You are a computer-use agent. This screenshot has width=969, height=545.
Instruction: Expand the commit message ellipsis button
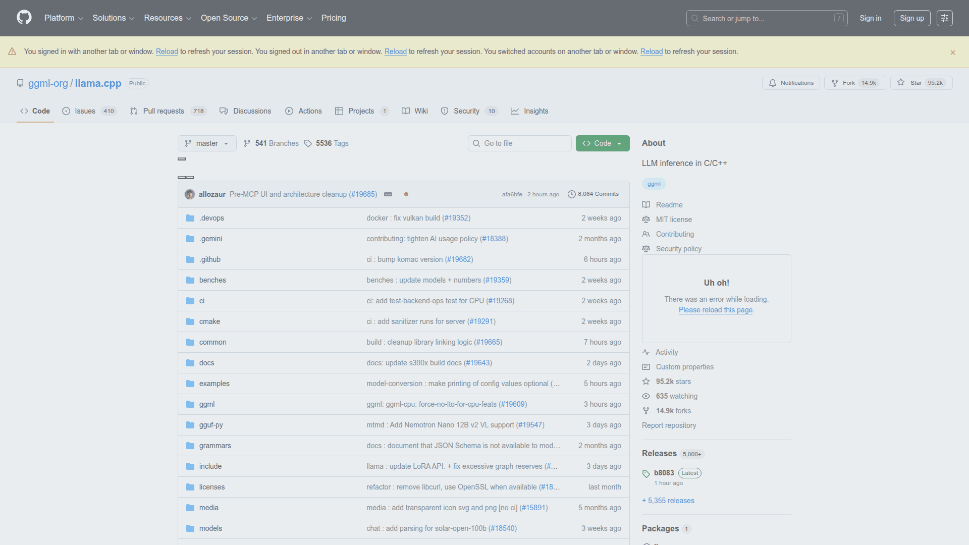click(x=388, y=194)
